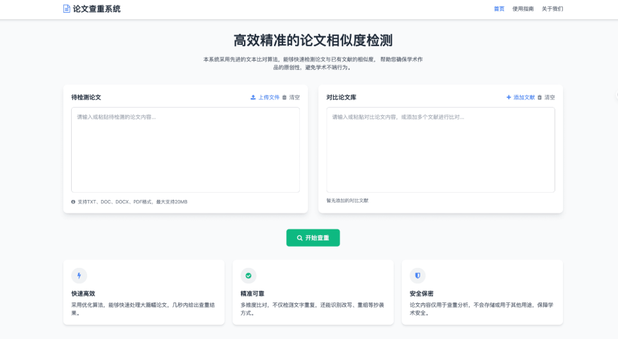Click the shield 安全保密 icon

(418, 276)
